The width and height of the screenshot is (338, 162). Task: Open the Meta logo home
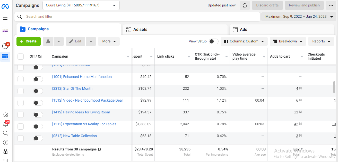coord(5,6)
